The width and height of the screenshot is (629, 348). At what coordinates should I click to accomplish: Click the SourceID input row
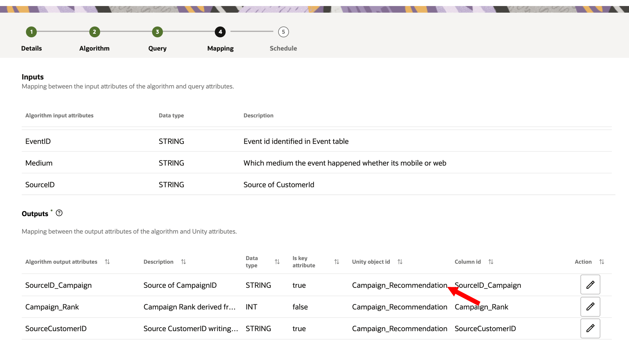pyautogui.click(x=40, y=185)
